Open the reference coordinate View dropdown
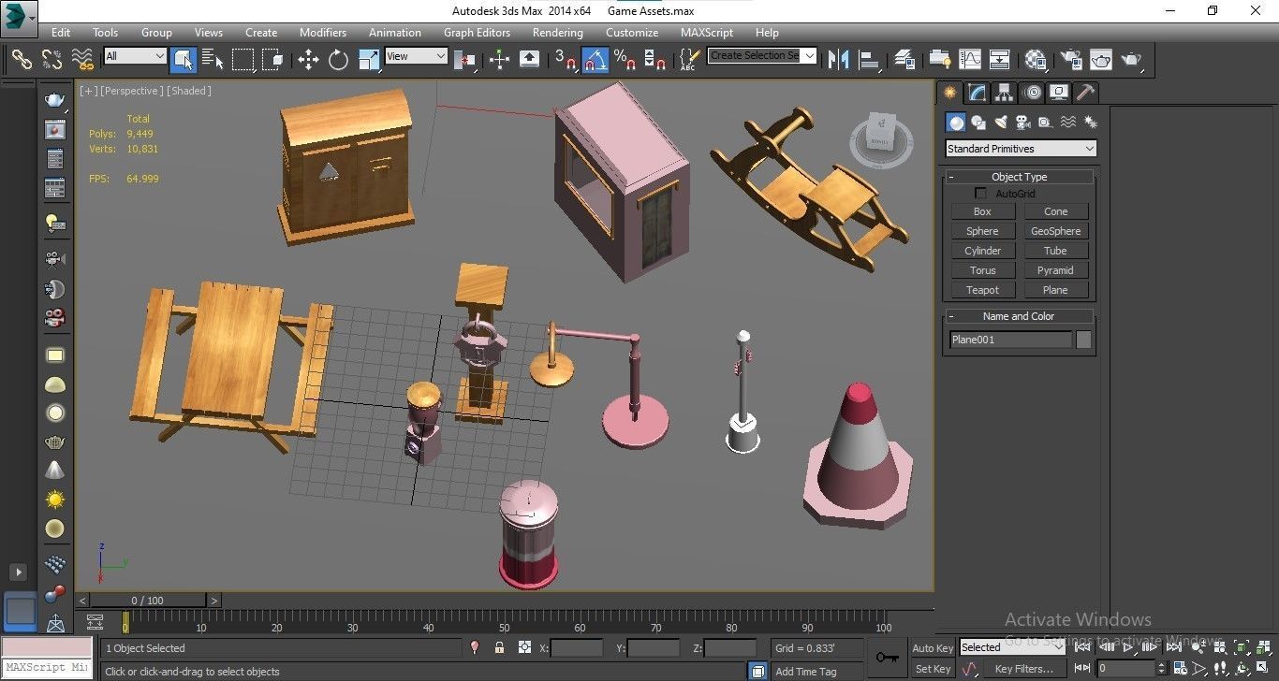Image resolution: width=1279 pixels, height=681 pixels. point(416,56)
